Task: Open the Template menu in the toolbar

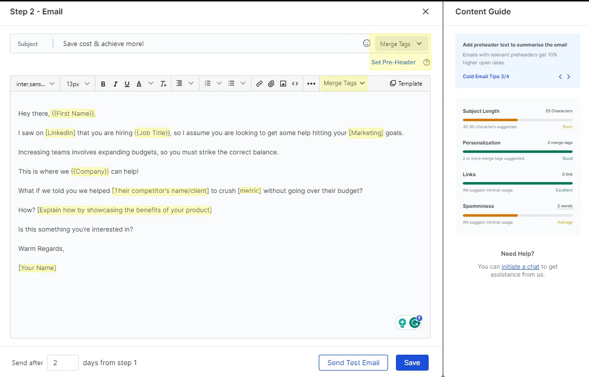Action: 406,84
